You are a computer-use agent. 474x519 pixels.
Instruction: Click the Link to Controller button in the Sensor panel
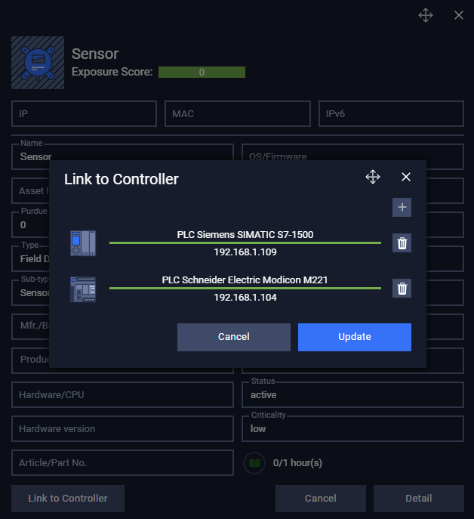(x=68, y=498)
